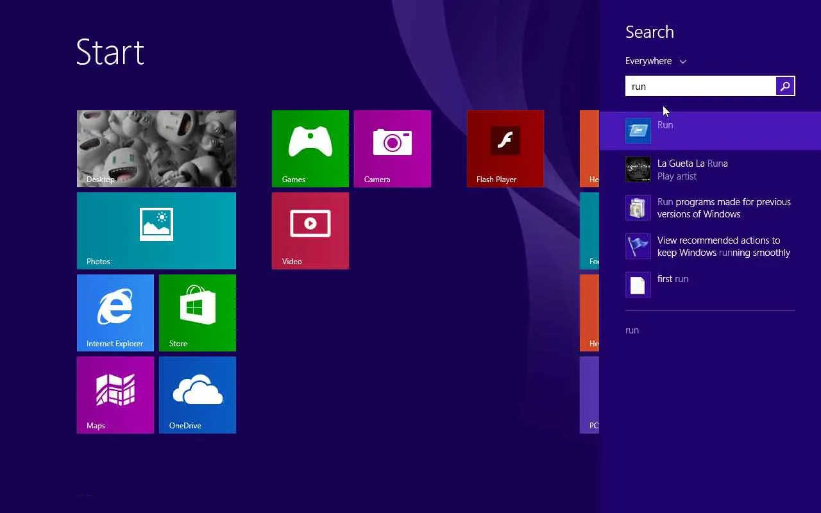The image size is (821, 513).
Task: Open "Run programs made for previous versions" result
Action: 710,208
